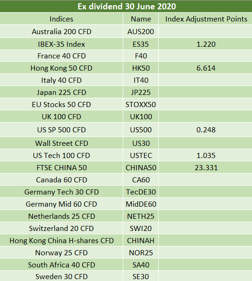Click the JP225 name cell
This screenshot has width=252, height=281.
click(141, 92)
